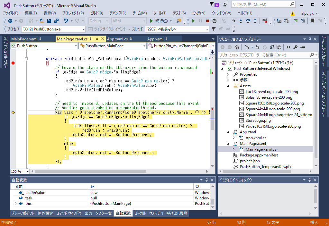The width and height of the screenshot is (329, 226).
Task: Pin the MainPage.xaml.cs tab
Action: 96,39
